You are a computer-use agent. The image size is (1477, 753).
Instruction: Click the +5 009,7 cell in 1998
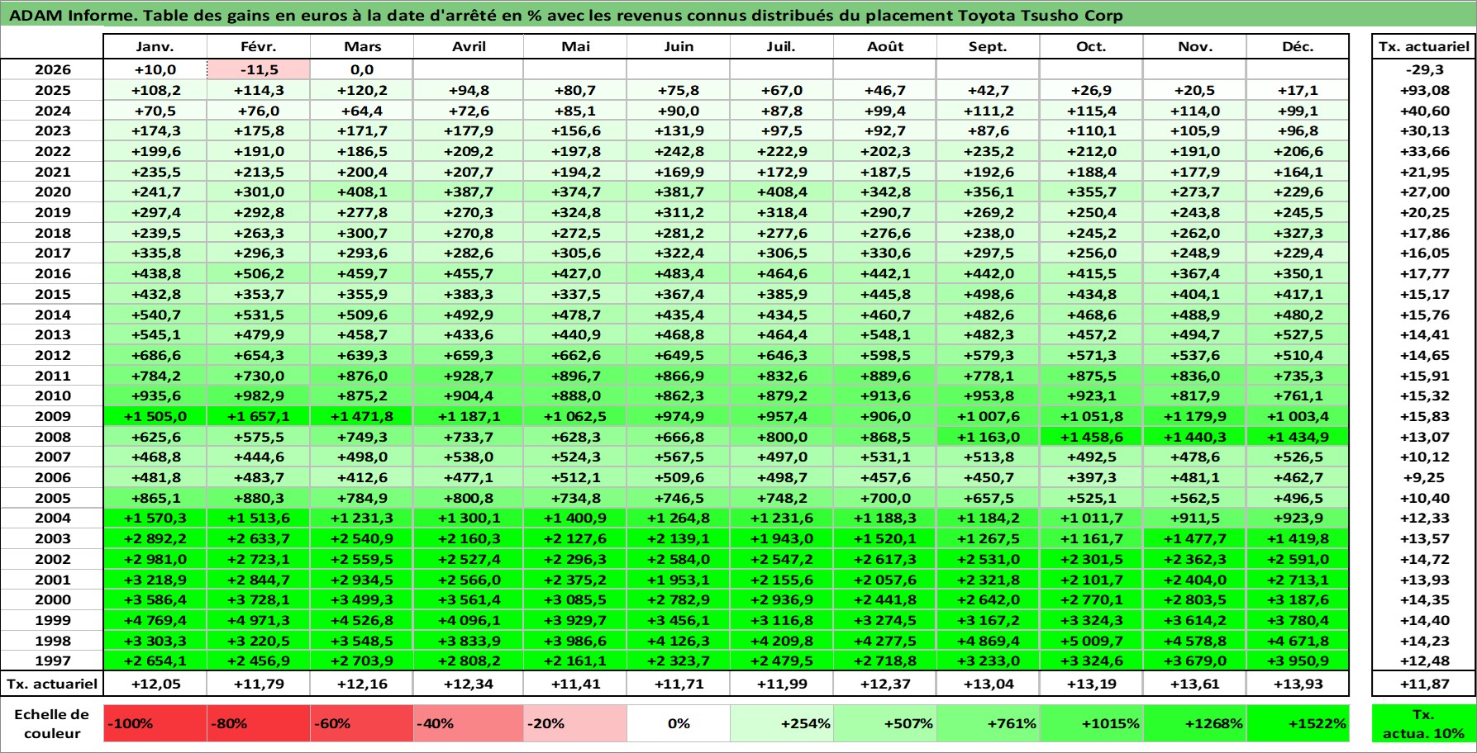1091,641
